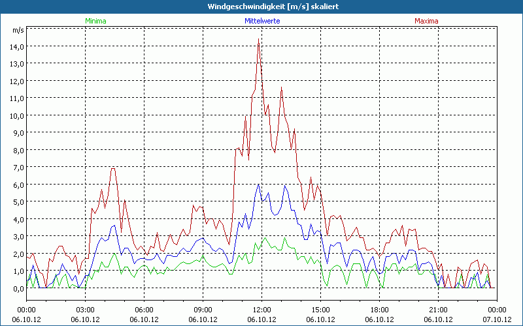Image resolution: width=523 pixels, height=326 pixels.
Task: Click the 07.10.12 date label
Action: pyautogui.click(x=497, y=319)
